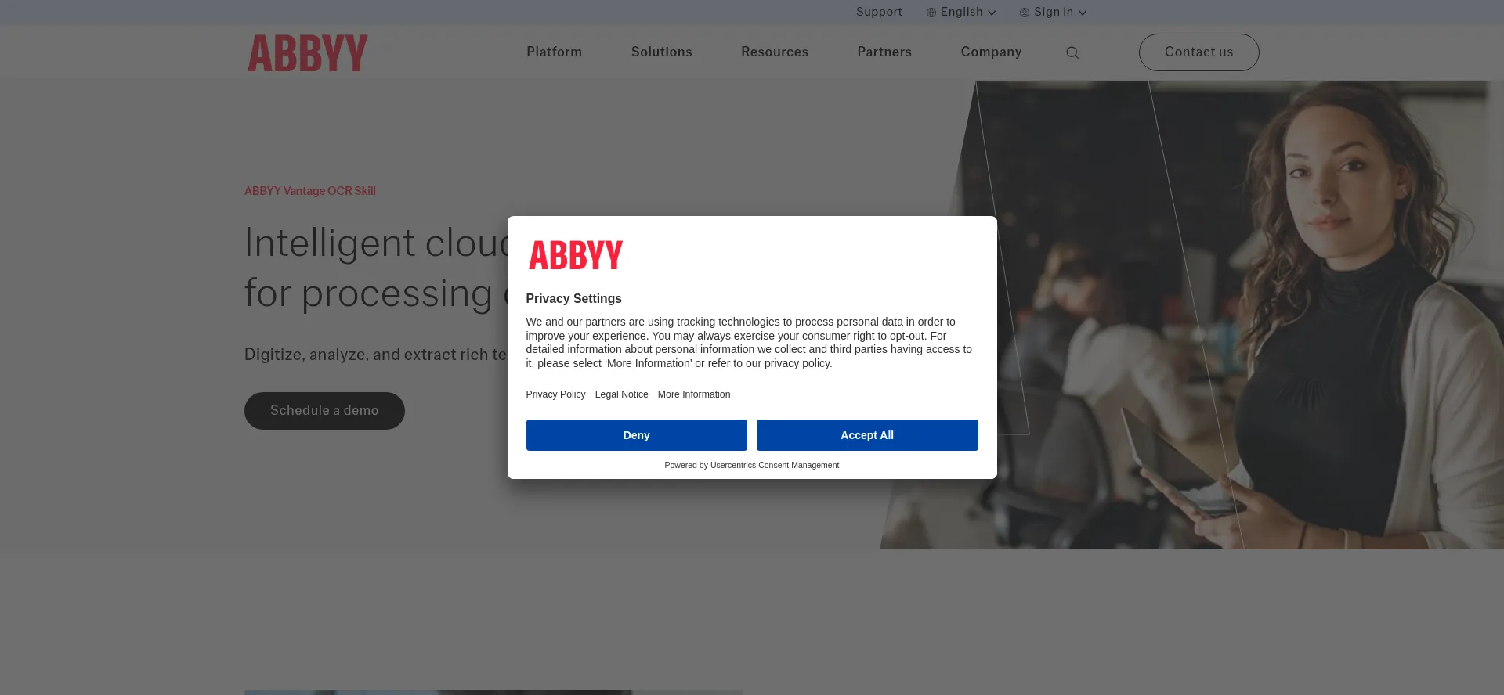Click the Contact us button
1504x695 pixels.
click(x=1198, y=52)
